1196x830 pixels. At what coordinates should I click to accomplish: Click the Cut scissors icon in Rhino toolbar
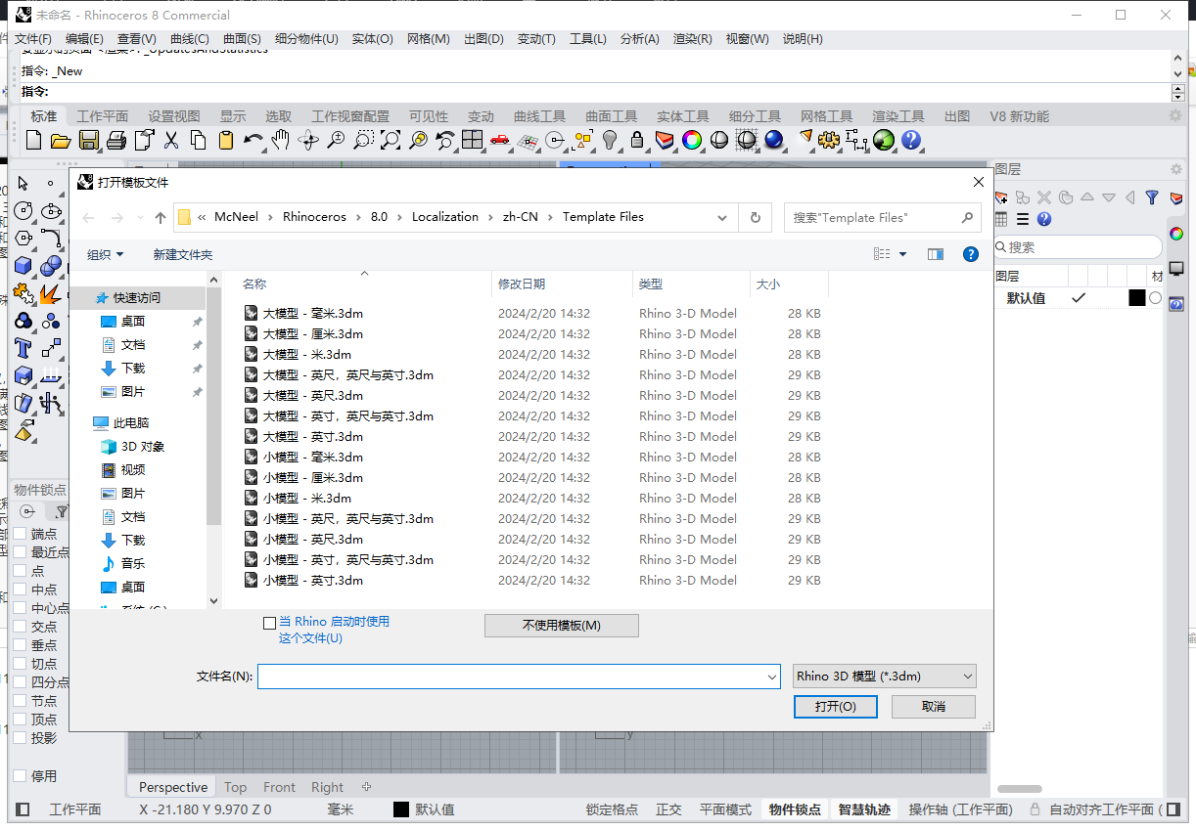(x=171, y=140)
